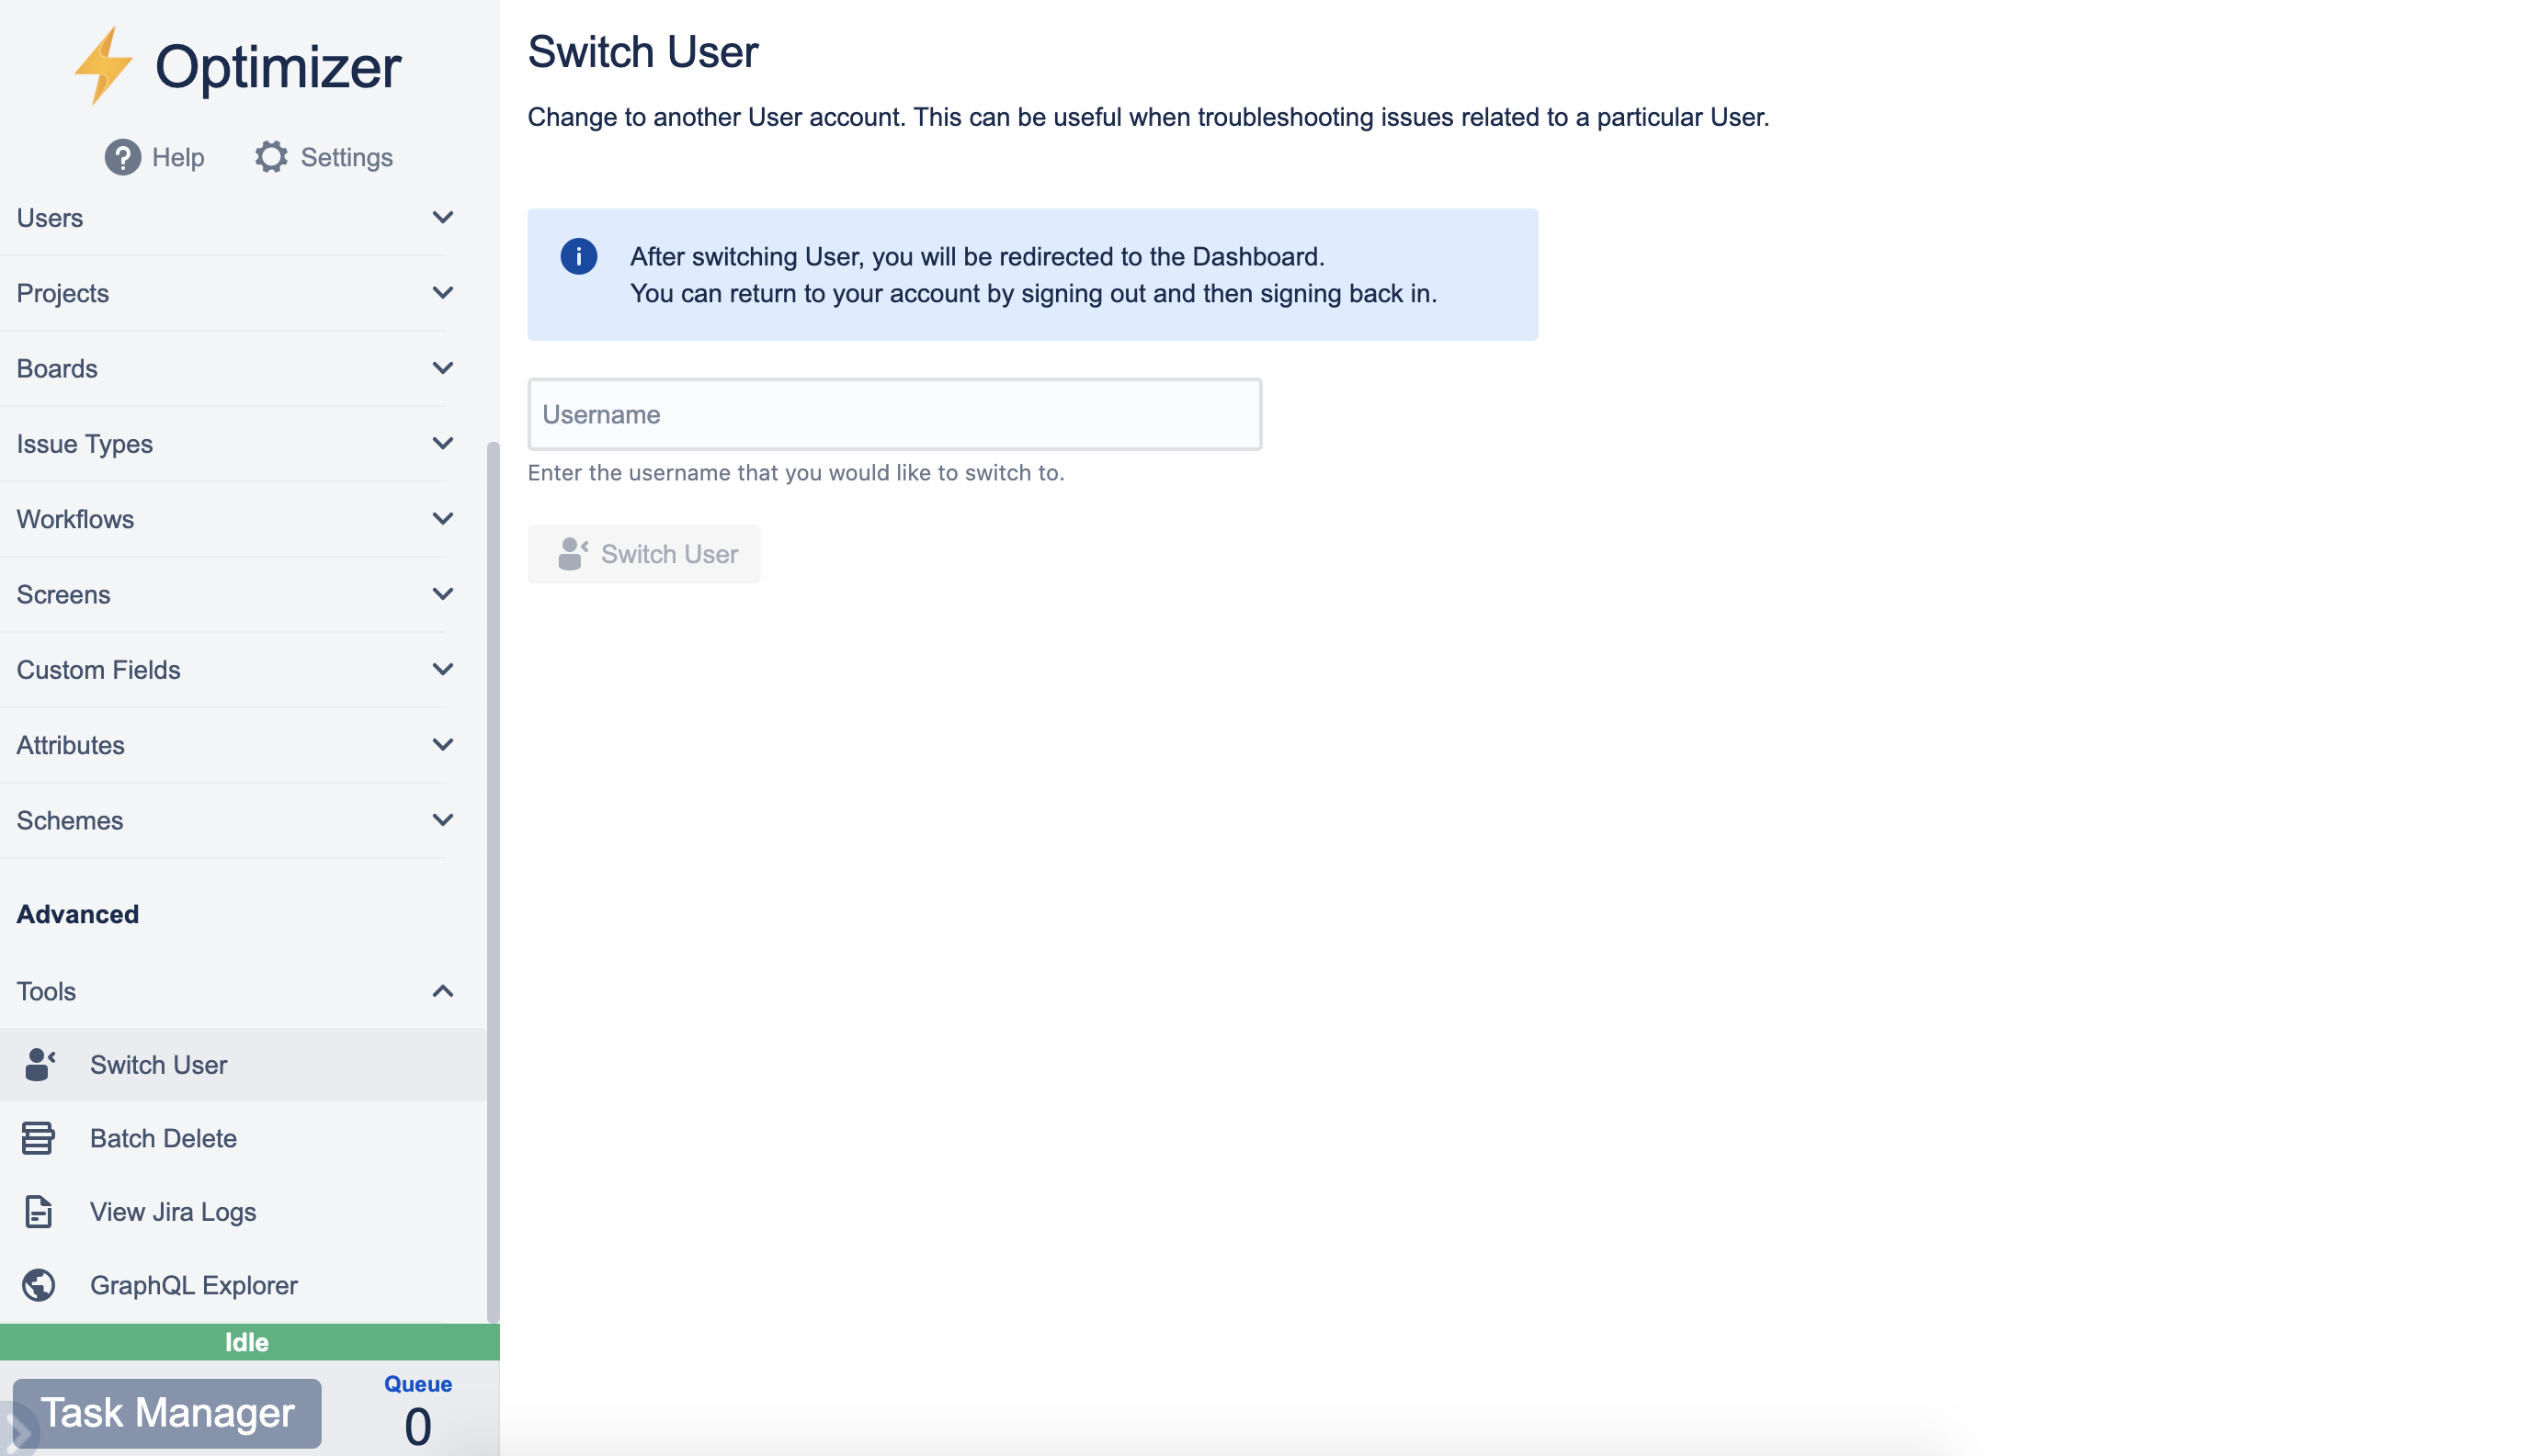
Task: Open View Jira Logs menu item
Action: [173, 1211]
